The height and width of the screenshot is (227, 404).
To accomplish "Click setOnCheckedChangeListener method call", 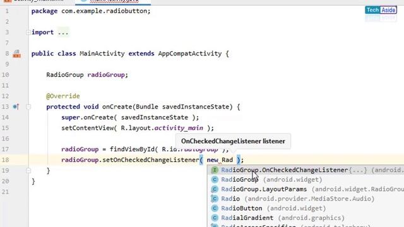I will (x=151, y=160).
